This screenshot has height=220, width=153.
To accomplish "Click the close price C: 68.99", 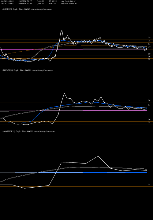I will coord(40,3).
